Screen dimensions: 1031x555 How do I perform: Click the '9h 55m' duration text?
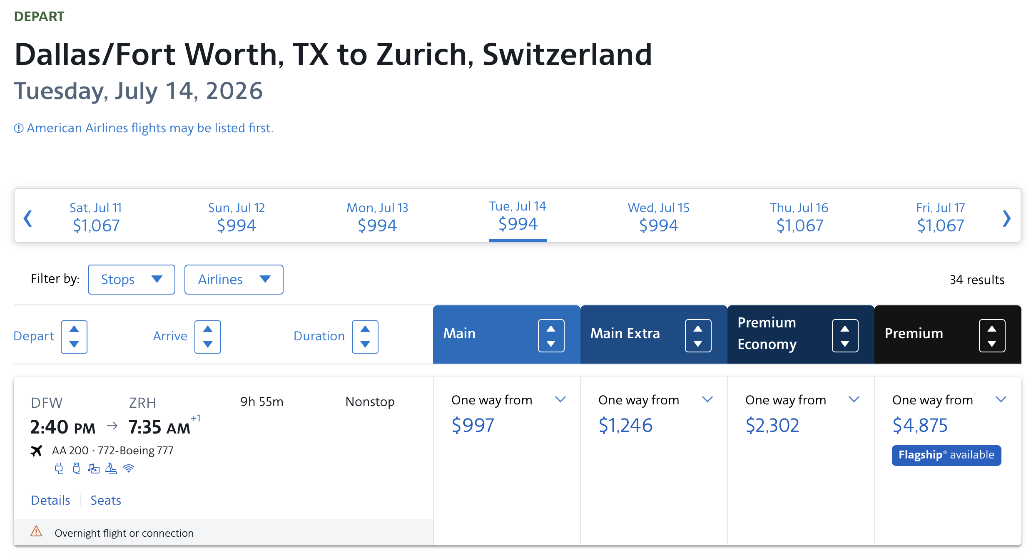262,401
